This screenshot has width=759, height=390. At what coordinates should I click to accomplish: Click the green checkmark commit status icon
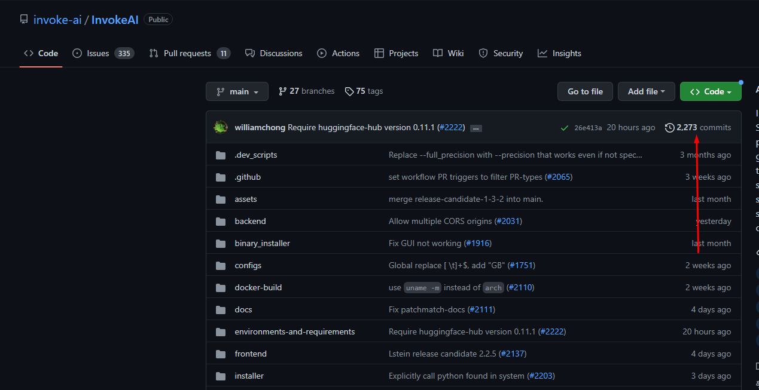564,127
